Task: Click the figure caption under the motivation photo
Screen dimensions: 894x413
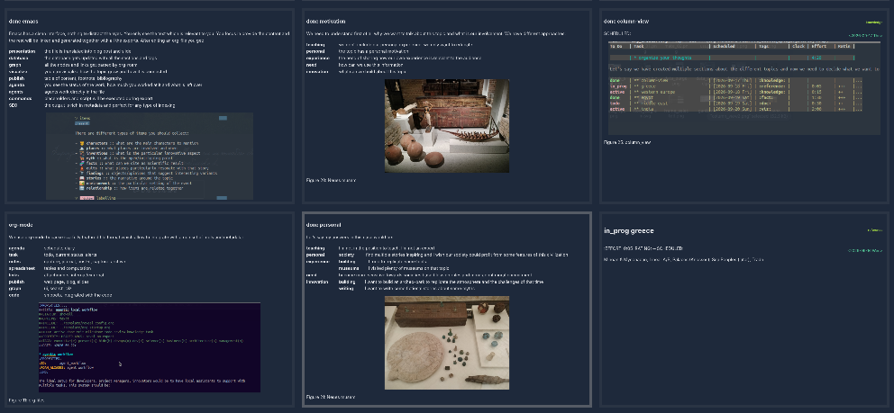Action: 332,180
